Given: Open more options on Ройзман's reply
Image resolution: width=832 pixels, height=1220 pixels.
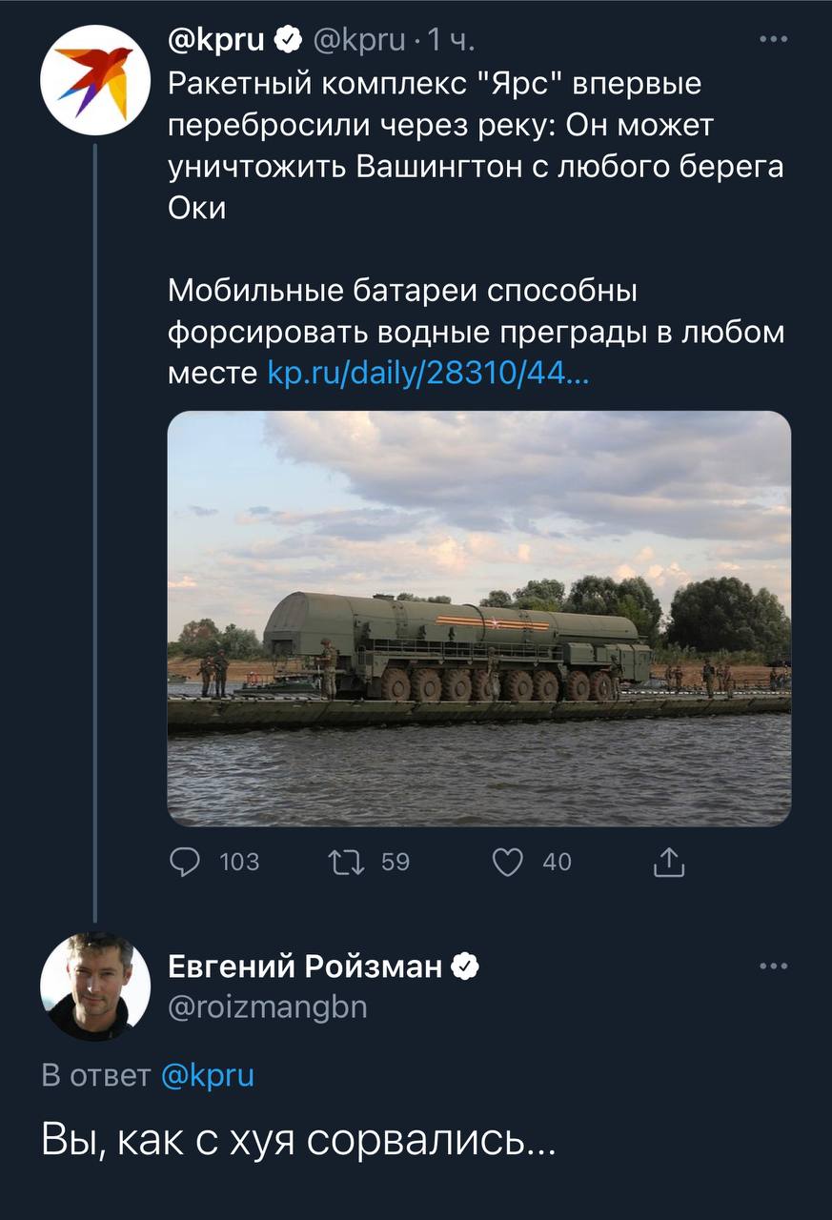Looking at the screenshot, I should 773,966.
